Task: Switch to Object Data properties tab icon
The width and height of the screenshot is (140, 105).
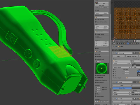Action: [x=130, y=43]
